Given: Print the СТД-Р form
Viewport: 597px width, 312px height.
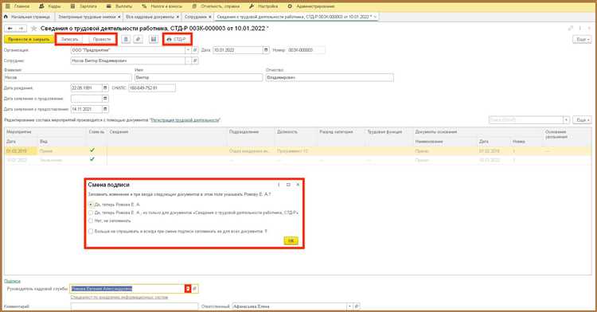Looking at the screenshot, I should tap(177, 39).
